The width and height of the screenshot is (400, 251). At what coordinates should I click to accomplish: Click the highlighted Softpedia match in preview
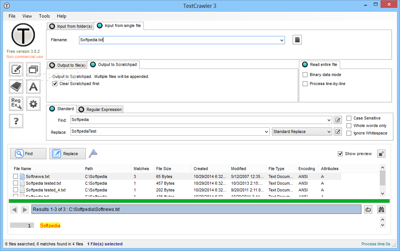(x=50, y=226)
